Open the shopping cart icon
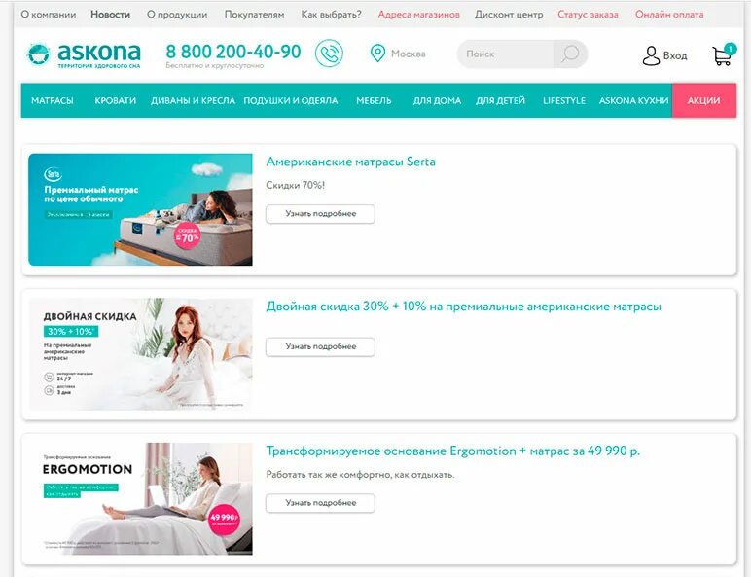 click(x=722, y=54)
